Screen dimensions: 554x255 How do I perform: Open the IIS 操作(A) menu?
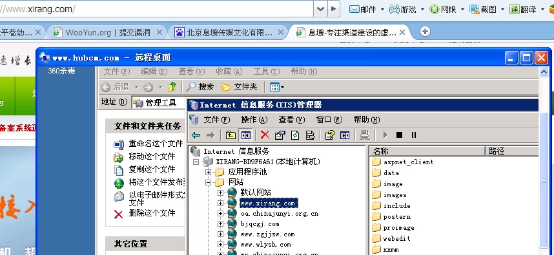pyautogui.click(x=254, y=120)
